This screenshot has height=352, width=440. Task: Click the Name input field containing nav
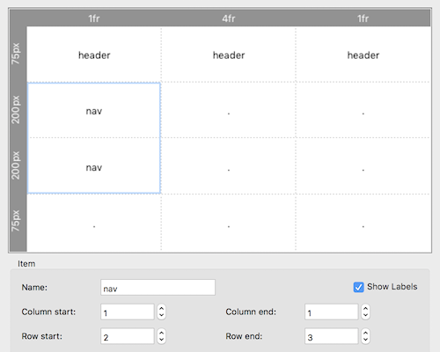coord(158,288)
